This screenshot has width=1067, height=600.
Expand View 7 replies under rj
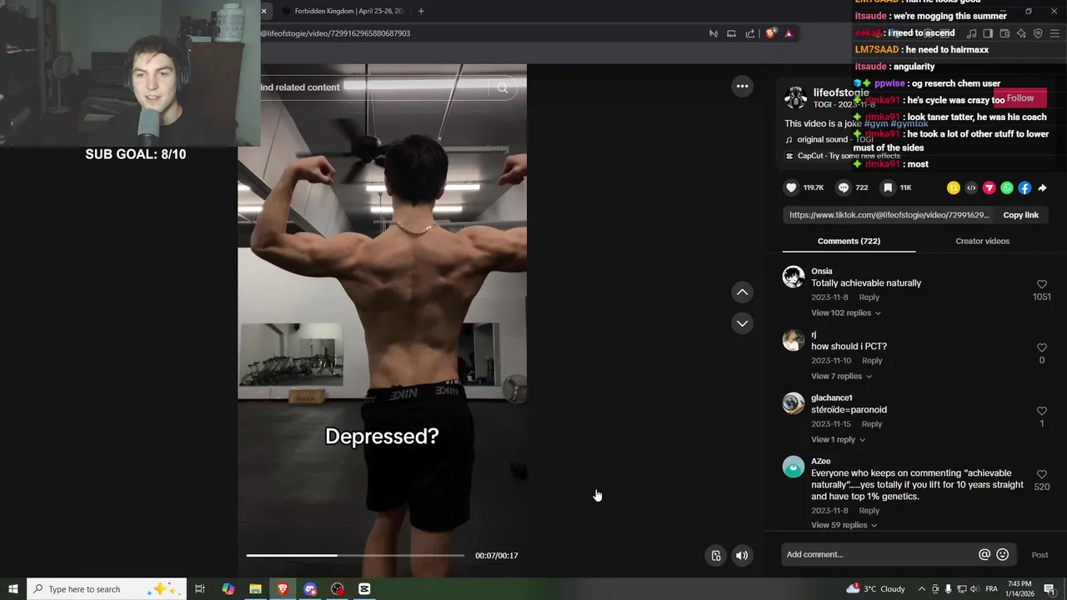[x=842, y=377]
